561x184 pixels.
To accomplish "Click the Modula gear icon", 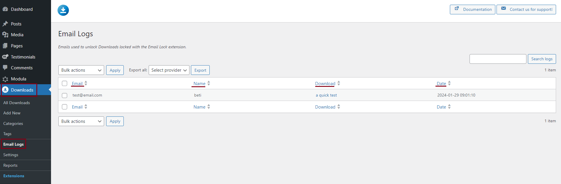I will (x=5, y=79).
